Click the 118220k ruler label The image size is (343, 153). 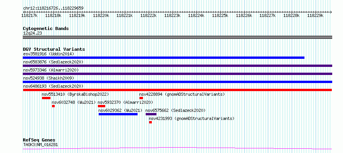pos(101,15)
